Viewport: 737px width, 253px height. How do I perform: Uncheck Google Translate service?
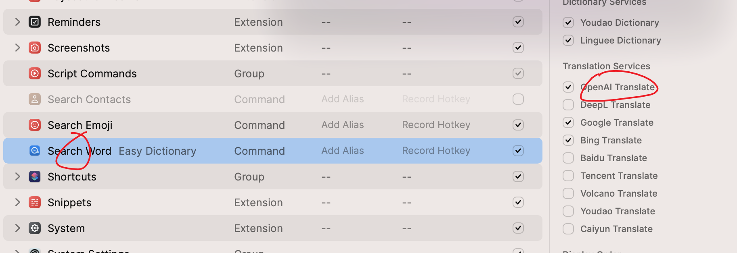pyautogui.click(x=568, y=122)
